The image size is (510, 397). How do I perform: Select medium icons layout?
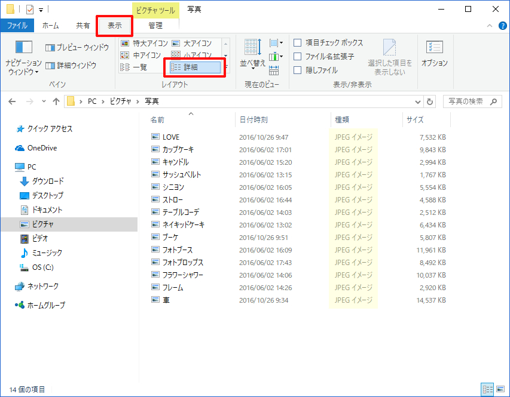[x=141, y=56]
